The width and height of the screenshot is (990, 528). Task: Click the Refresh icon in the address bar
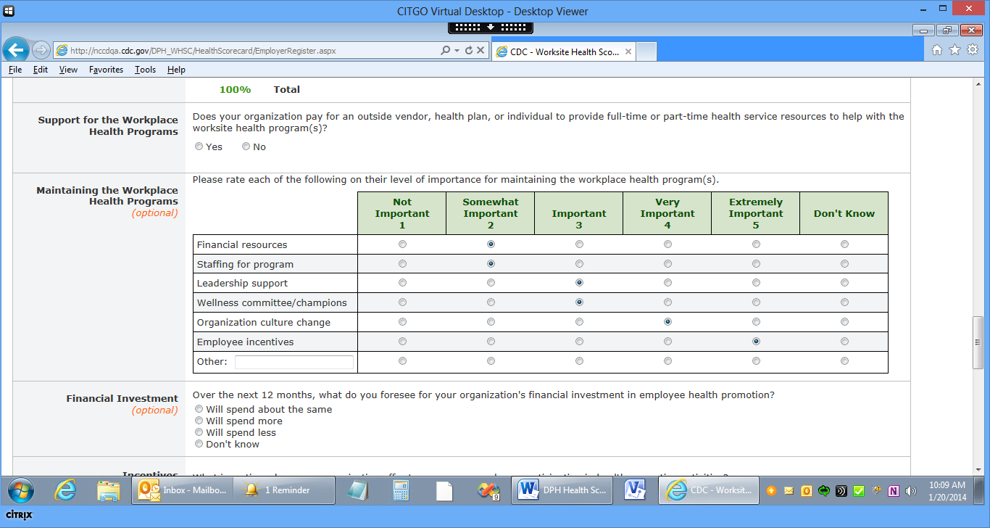[x=469, y=51]
